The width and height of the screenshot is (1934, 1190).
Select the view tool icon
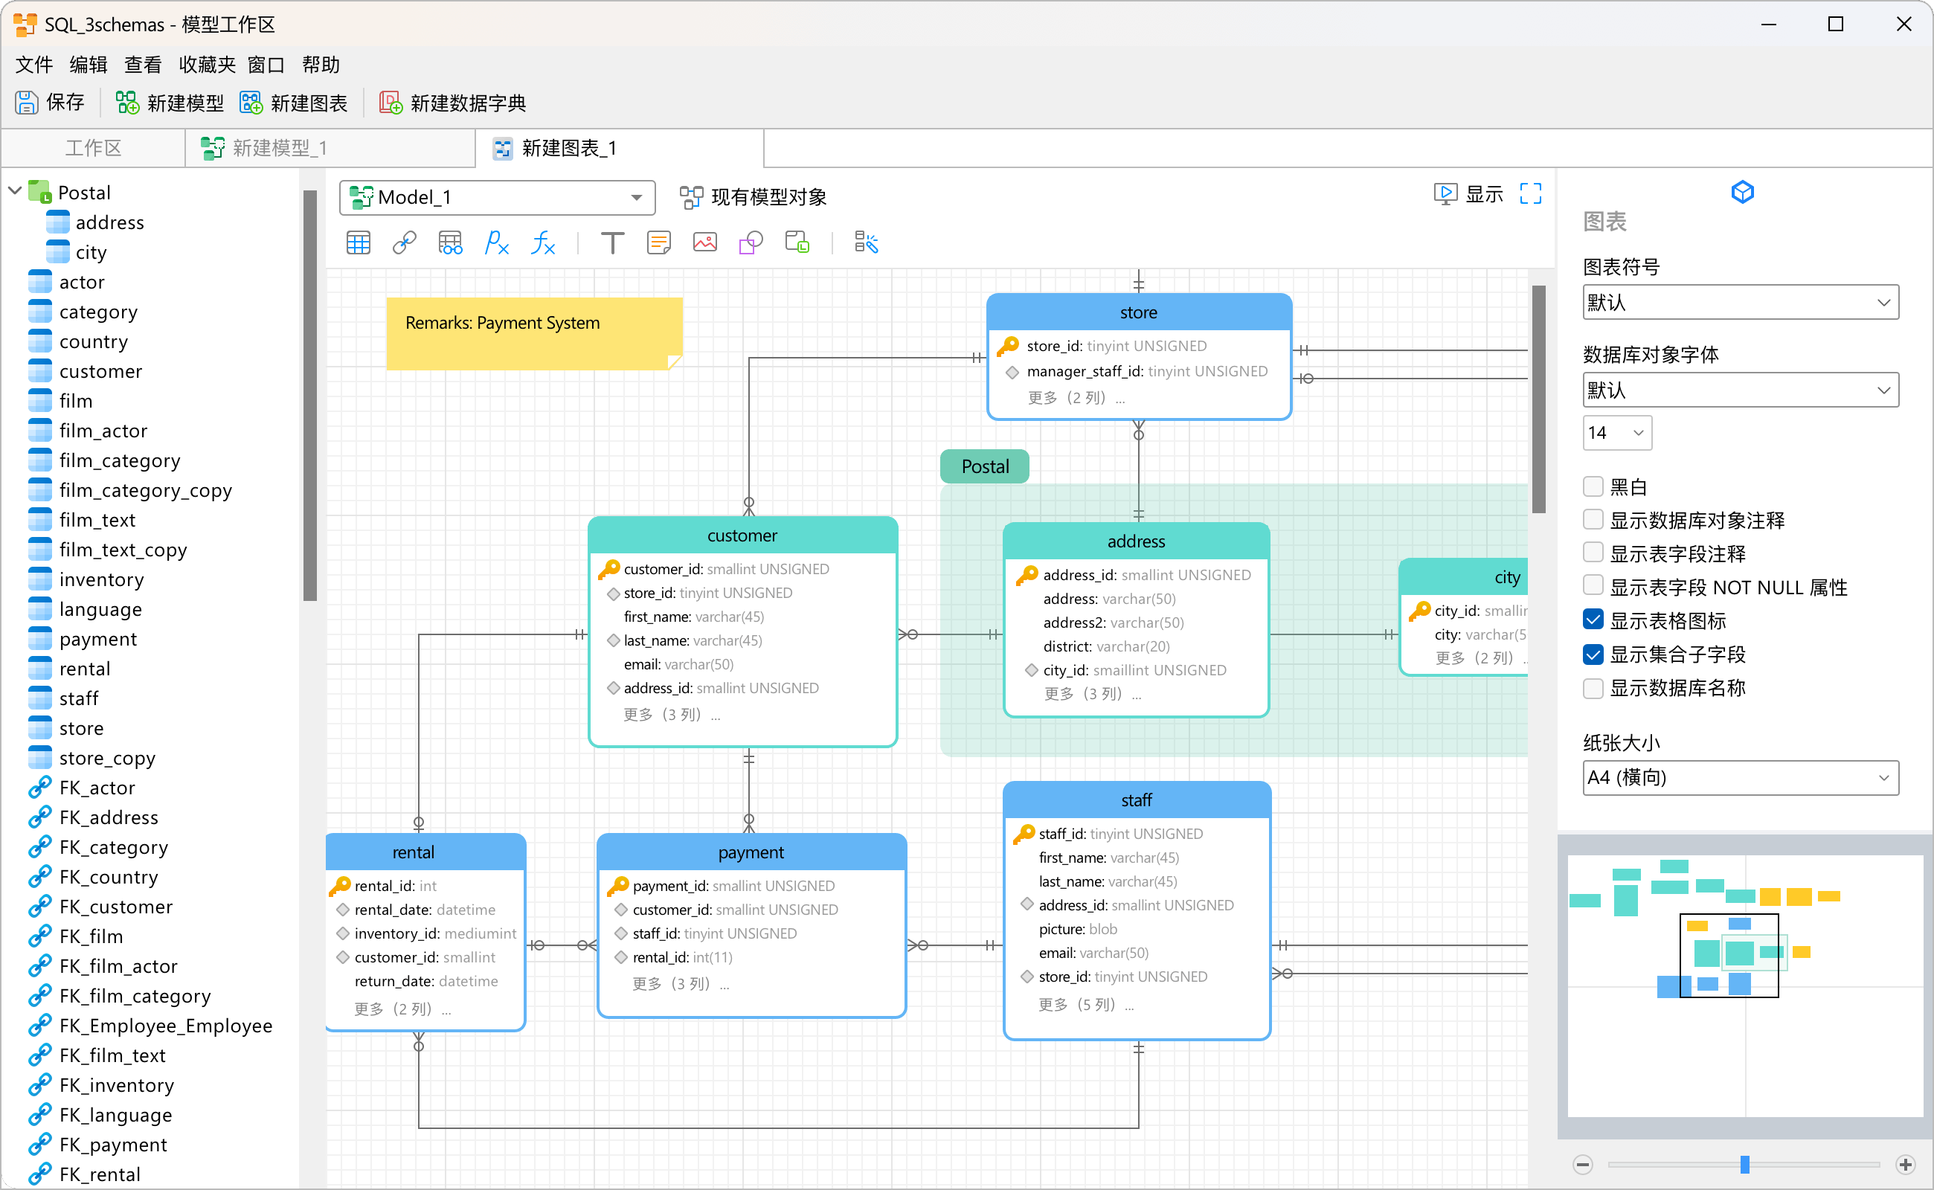[x=450, y=242]
